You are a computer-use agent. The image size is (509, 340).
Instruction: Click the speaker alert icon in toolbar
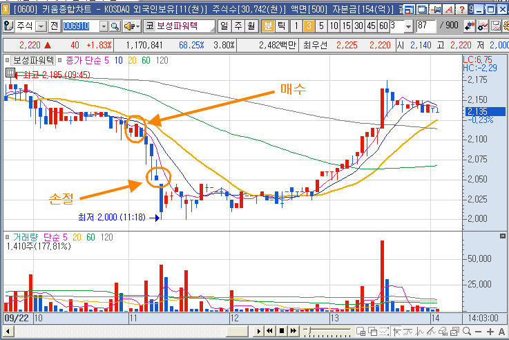click(x=129, y=26)
